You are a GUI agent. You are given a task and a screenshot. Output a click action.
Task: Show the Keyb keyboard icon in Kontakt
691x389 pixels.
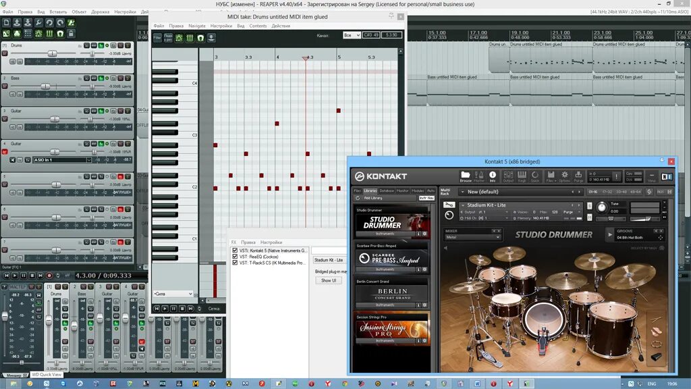coord(522,176)
